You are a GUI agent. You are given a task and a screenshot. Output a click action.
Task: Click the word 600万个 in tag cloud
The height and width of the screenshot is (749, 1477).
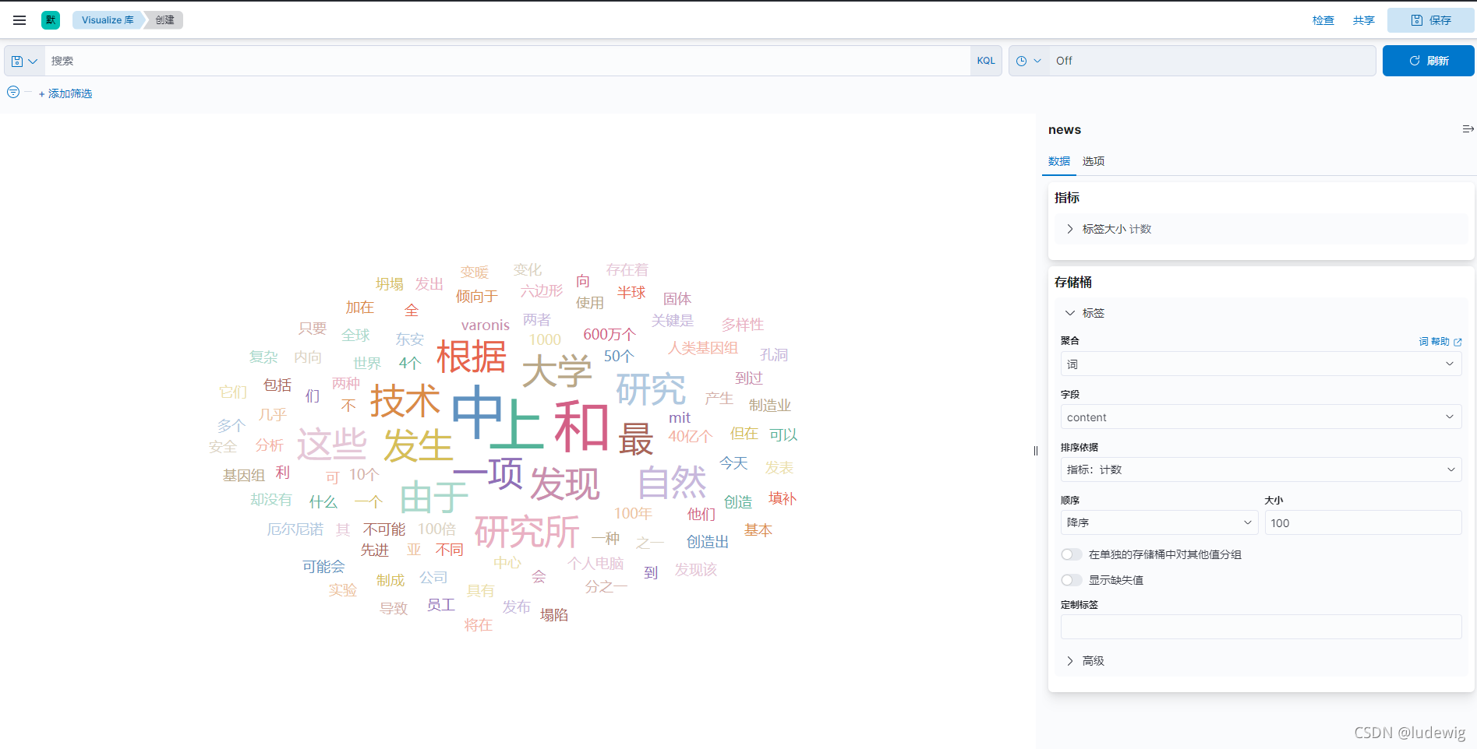pos(610,334)
